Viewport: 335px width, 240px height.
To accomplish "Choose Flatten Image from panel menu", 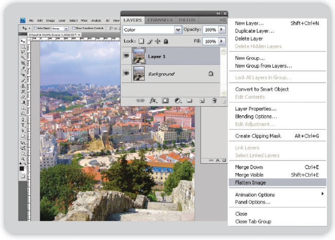I will 250,182.
